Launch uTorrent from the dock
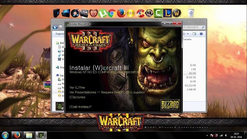 tap(103, 13)
